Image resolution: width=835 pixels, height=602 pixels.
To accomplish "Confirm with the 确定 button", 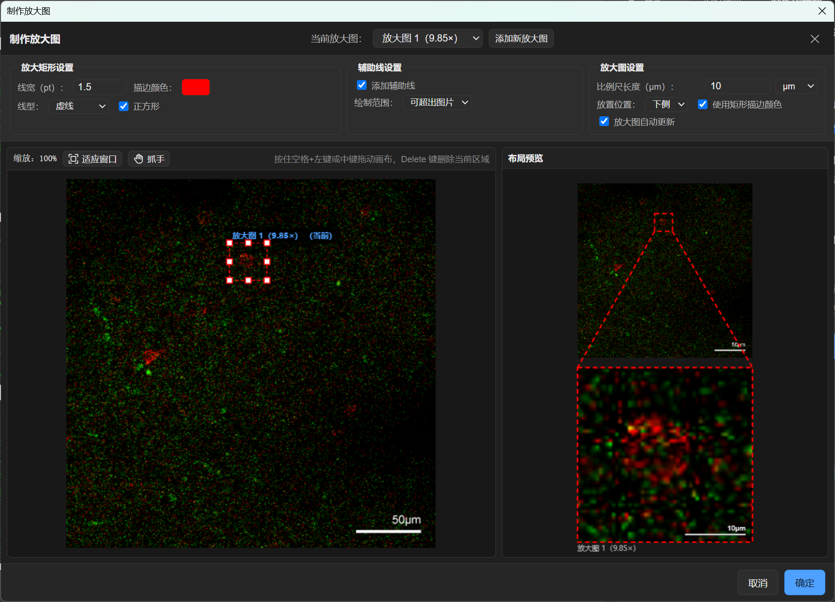I will [805, 583].
